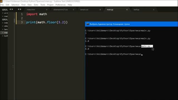Close the highlighted 'mai' file via sidebar X
This screenshot has height=100, width=178.
[x=3, y=33]
